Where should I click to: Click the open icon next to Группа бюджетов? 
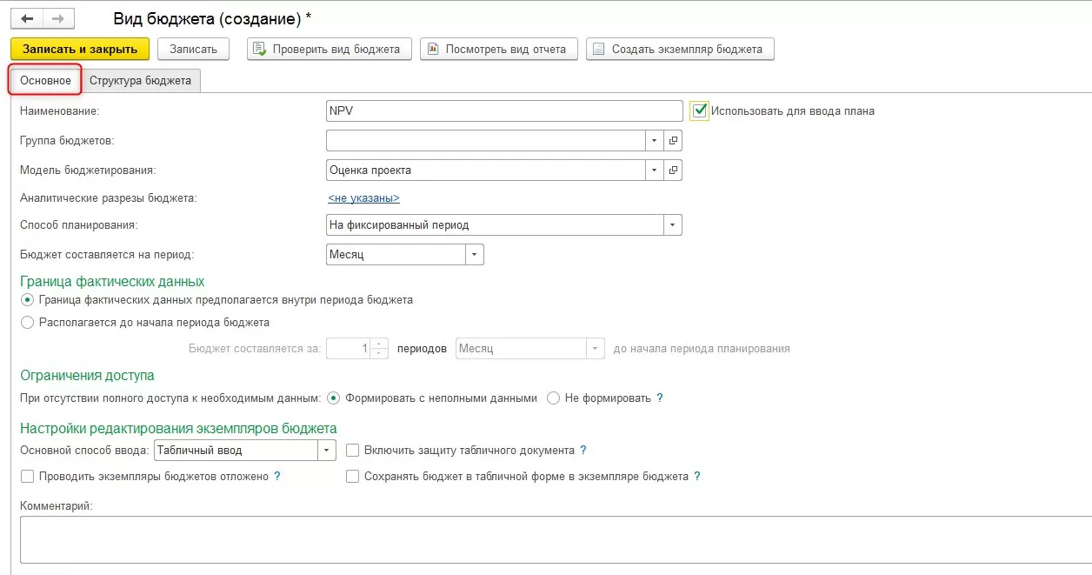(674, 140)
